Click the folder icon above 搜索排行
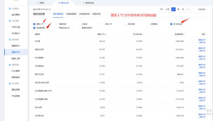Screen dimensions: 213x121 pyautogui.click(x=10, y=40)
